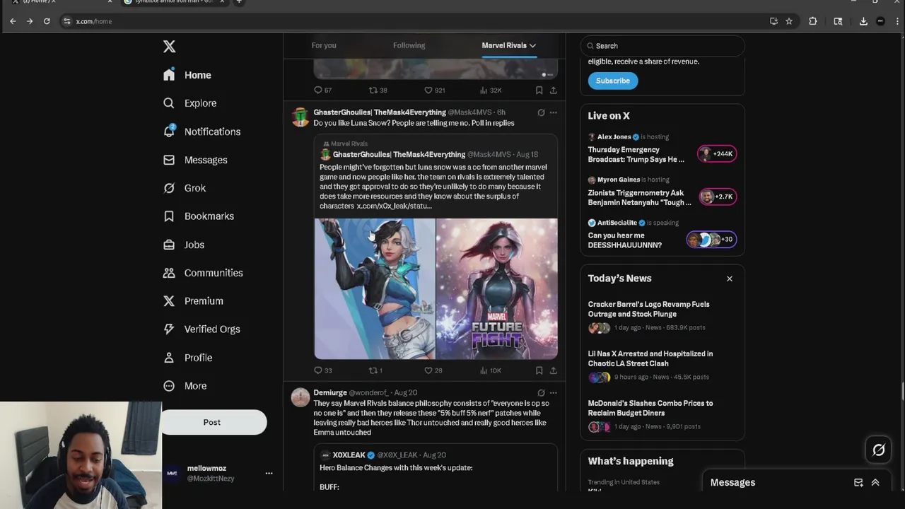Open the Communities page
This screenshot has width=905, height=509.
pos(203,273)
